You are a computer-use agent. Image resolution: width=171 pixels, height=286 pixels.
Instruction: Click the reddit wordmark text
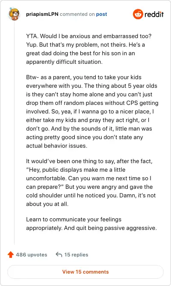point(154,14)
